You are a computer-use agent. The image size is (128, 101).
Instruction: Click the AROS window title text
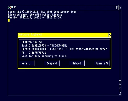[x=14, y=7]
